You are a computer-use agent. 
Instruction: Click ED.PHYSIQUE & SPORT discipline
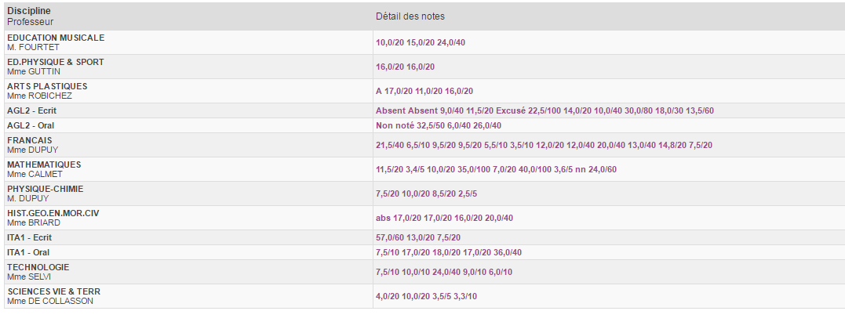[56, 62]
